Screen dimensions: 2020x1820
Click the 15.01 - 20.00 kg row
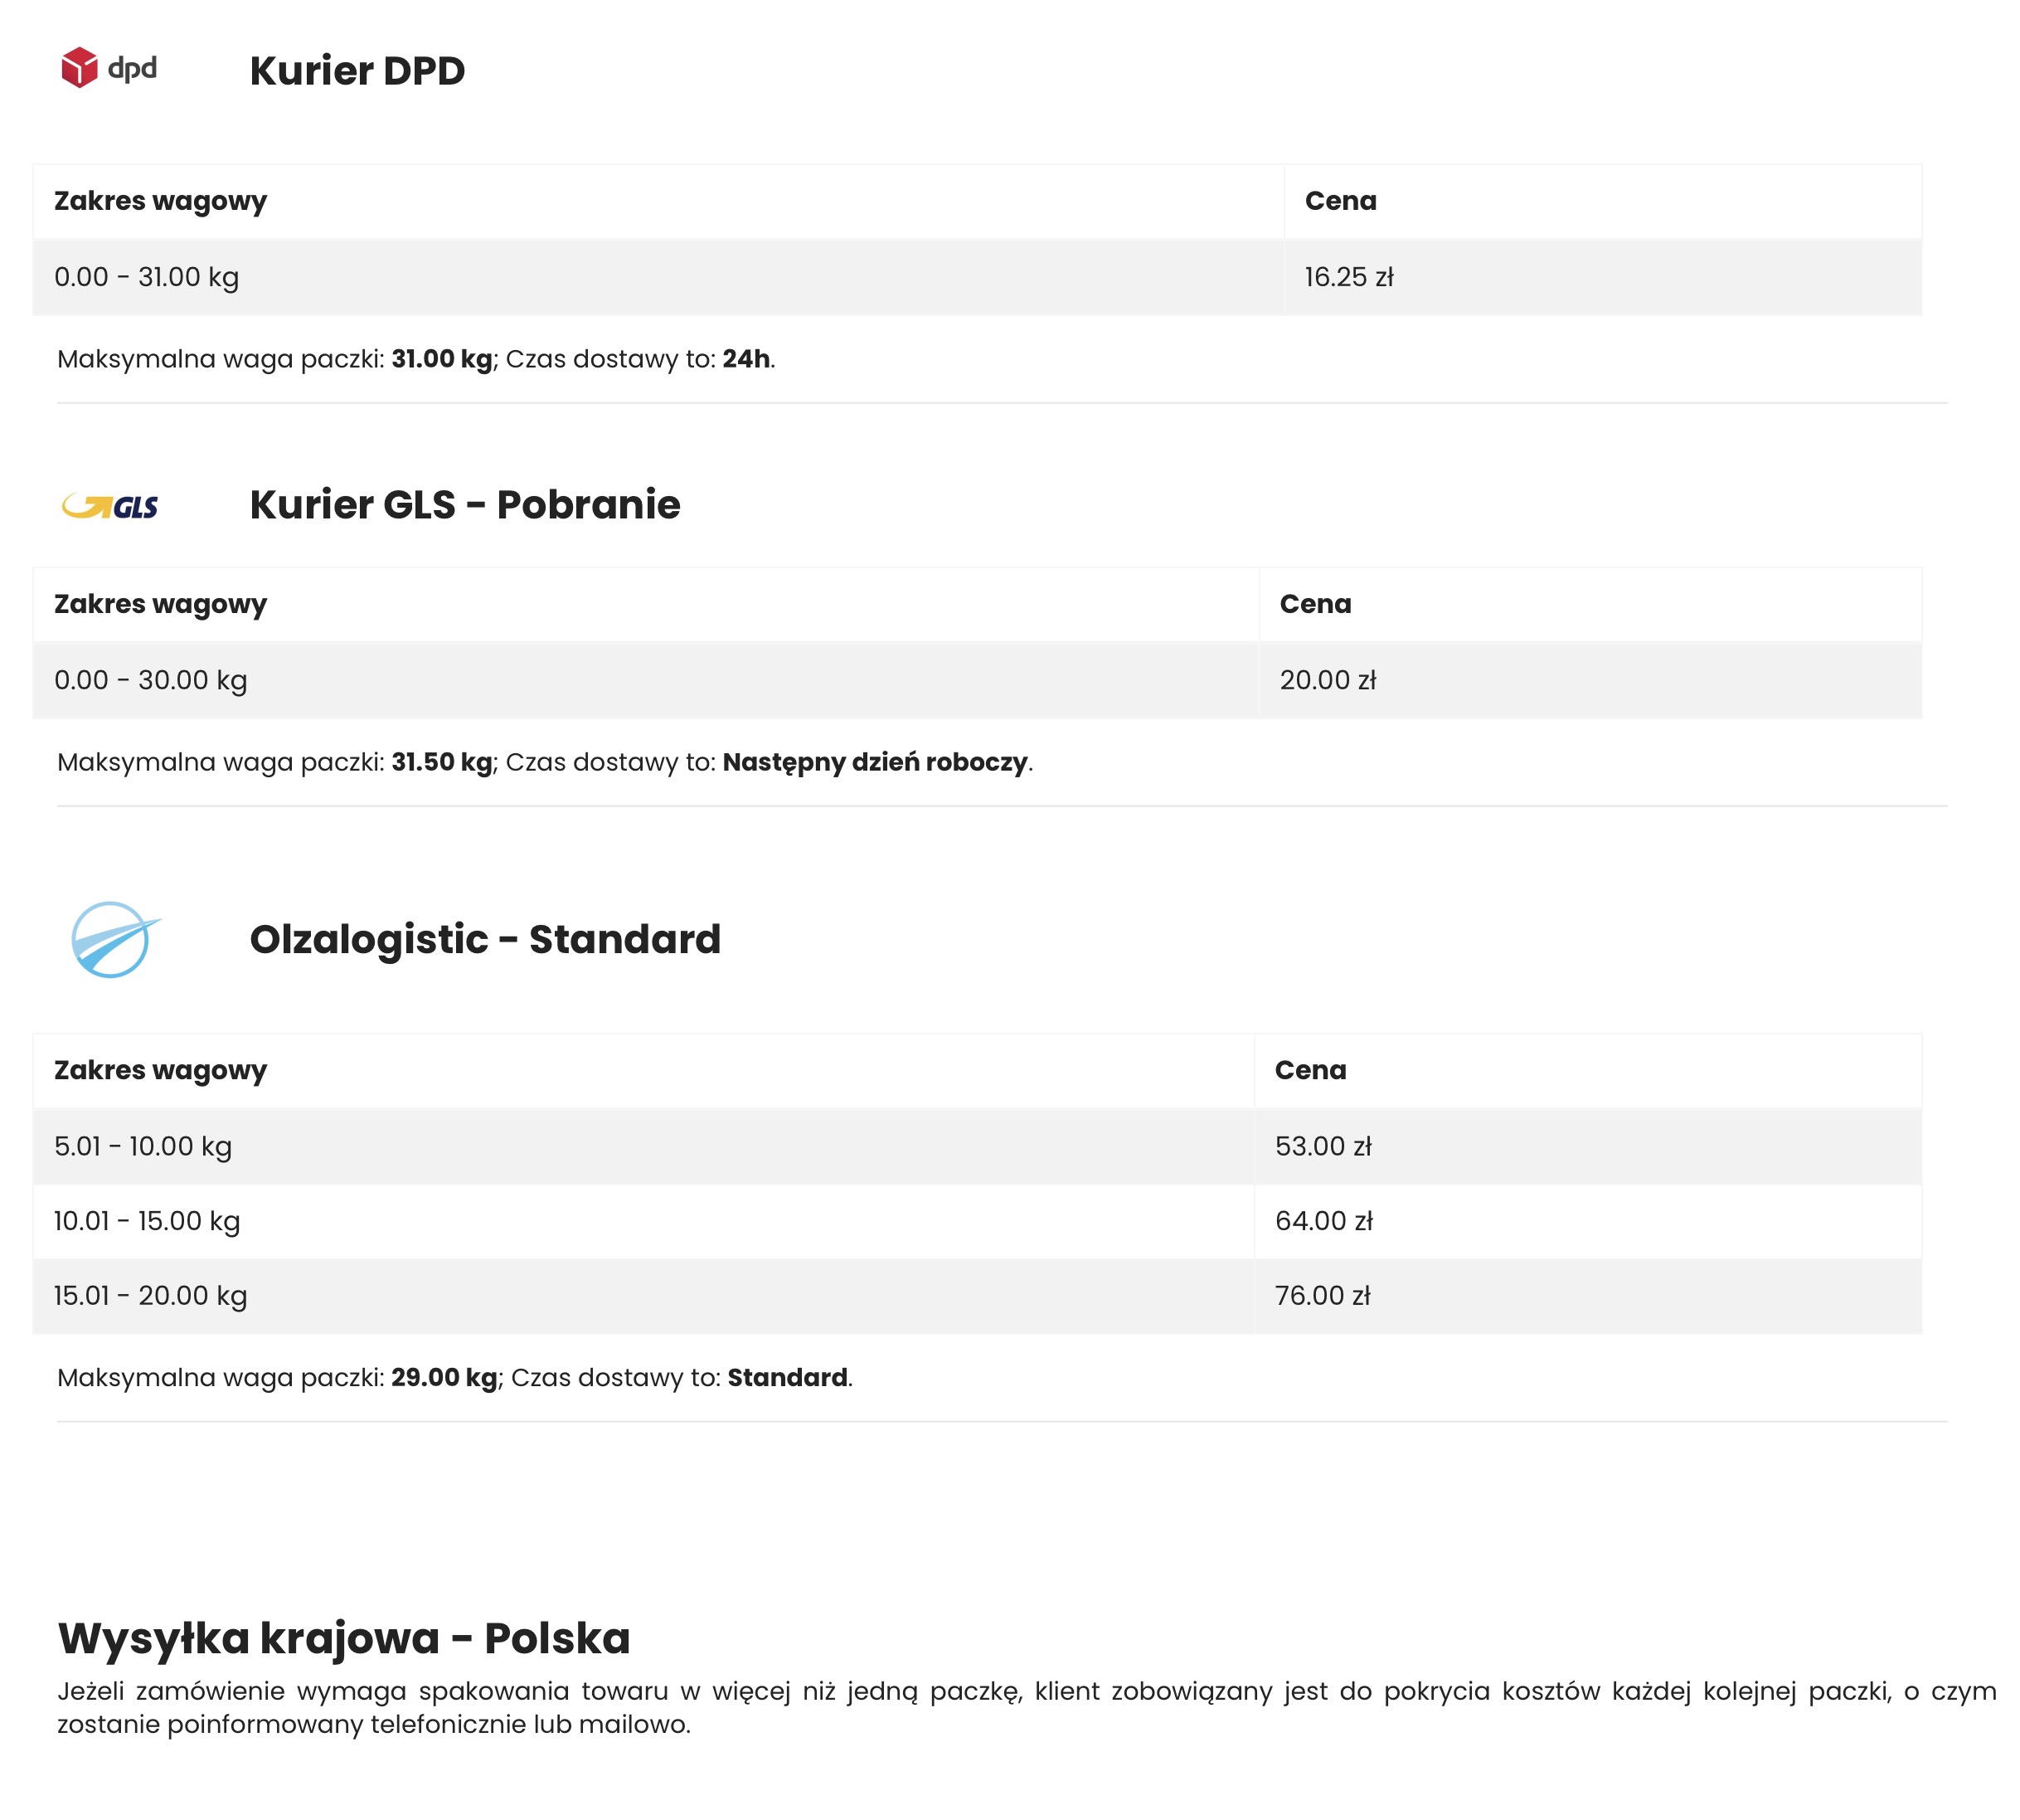click(977, 1296)
